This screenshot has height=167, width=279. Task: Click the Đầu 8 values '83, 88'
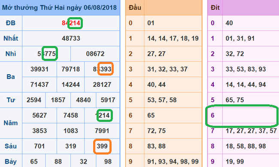(x=156, y=146)
